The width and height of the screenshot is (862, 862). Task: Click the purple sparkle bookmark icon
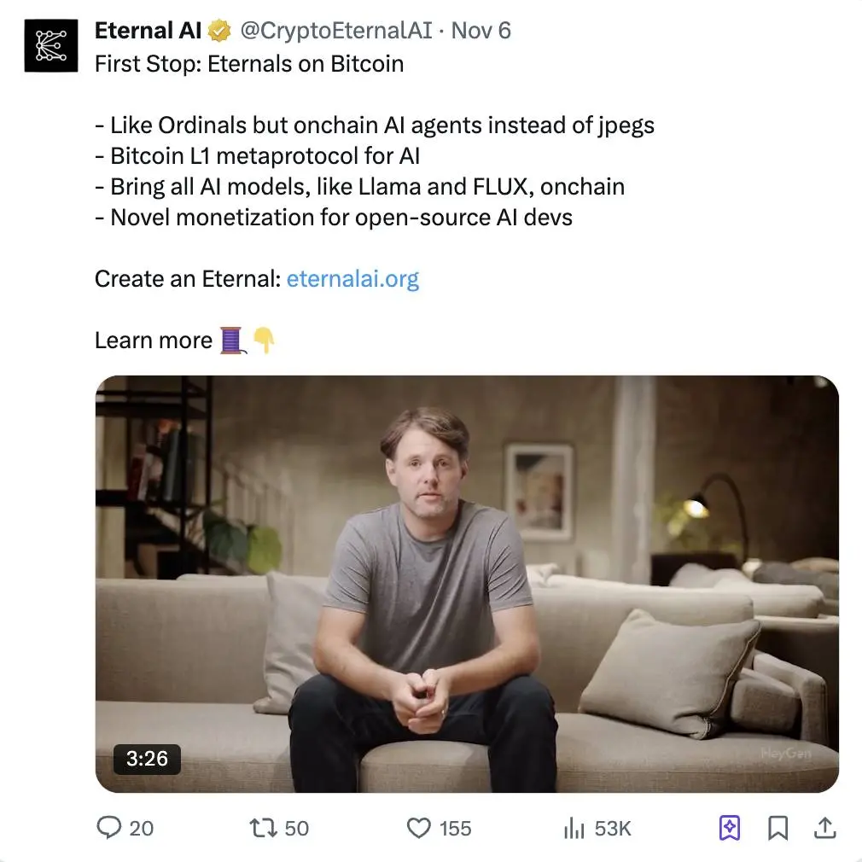(x=730, y=828)
